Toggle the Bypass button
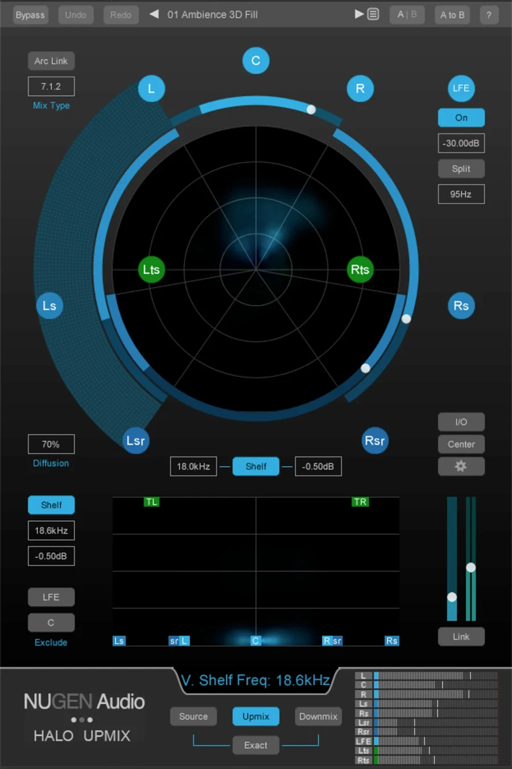 [x=30, y=15]
